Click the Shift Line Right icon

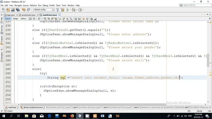[79, 19]
